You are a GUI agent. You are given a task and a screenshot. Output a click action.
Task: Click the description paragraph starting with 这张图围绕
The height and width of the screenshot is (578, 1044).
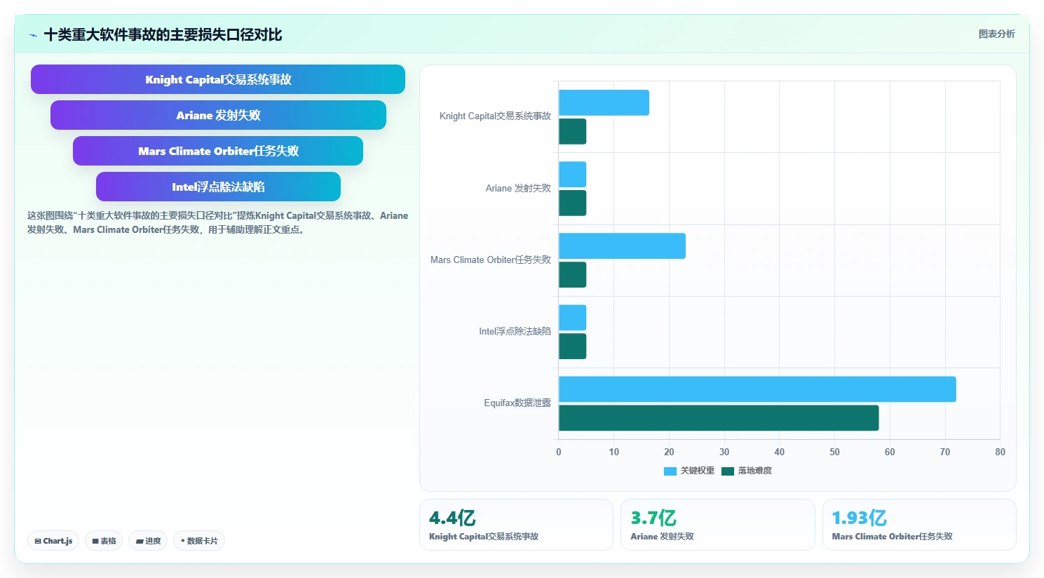(x=217, y=222)
